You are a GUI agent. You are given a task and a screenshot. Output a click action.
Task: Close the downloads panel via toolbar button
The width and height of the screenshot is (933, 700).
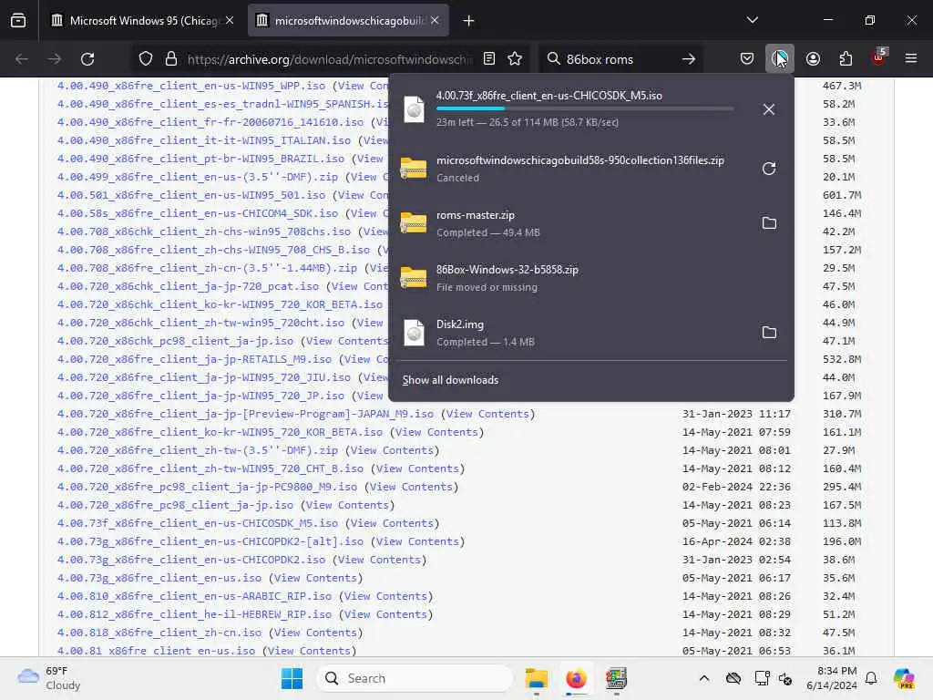pos(780,59)
